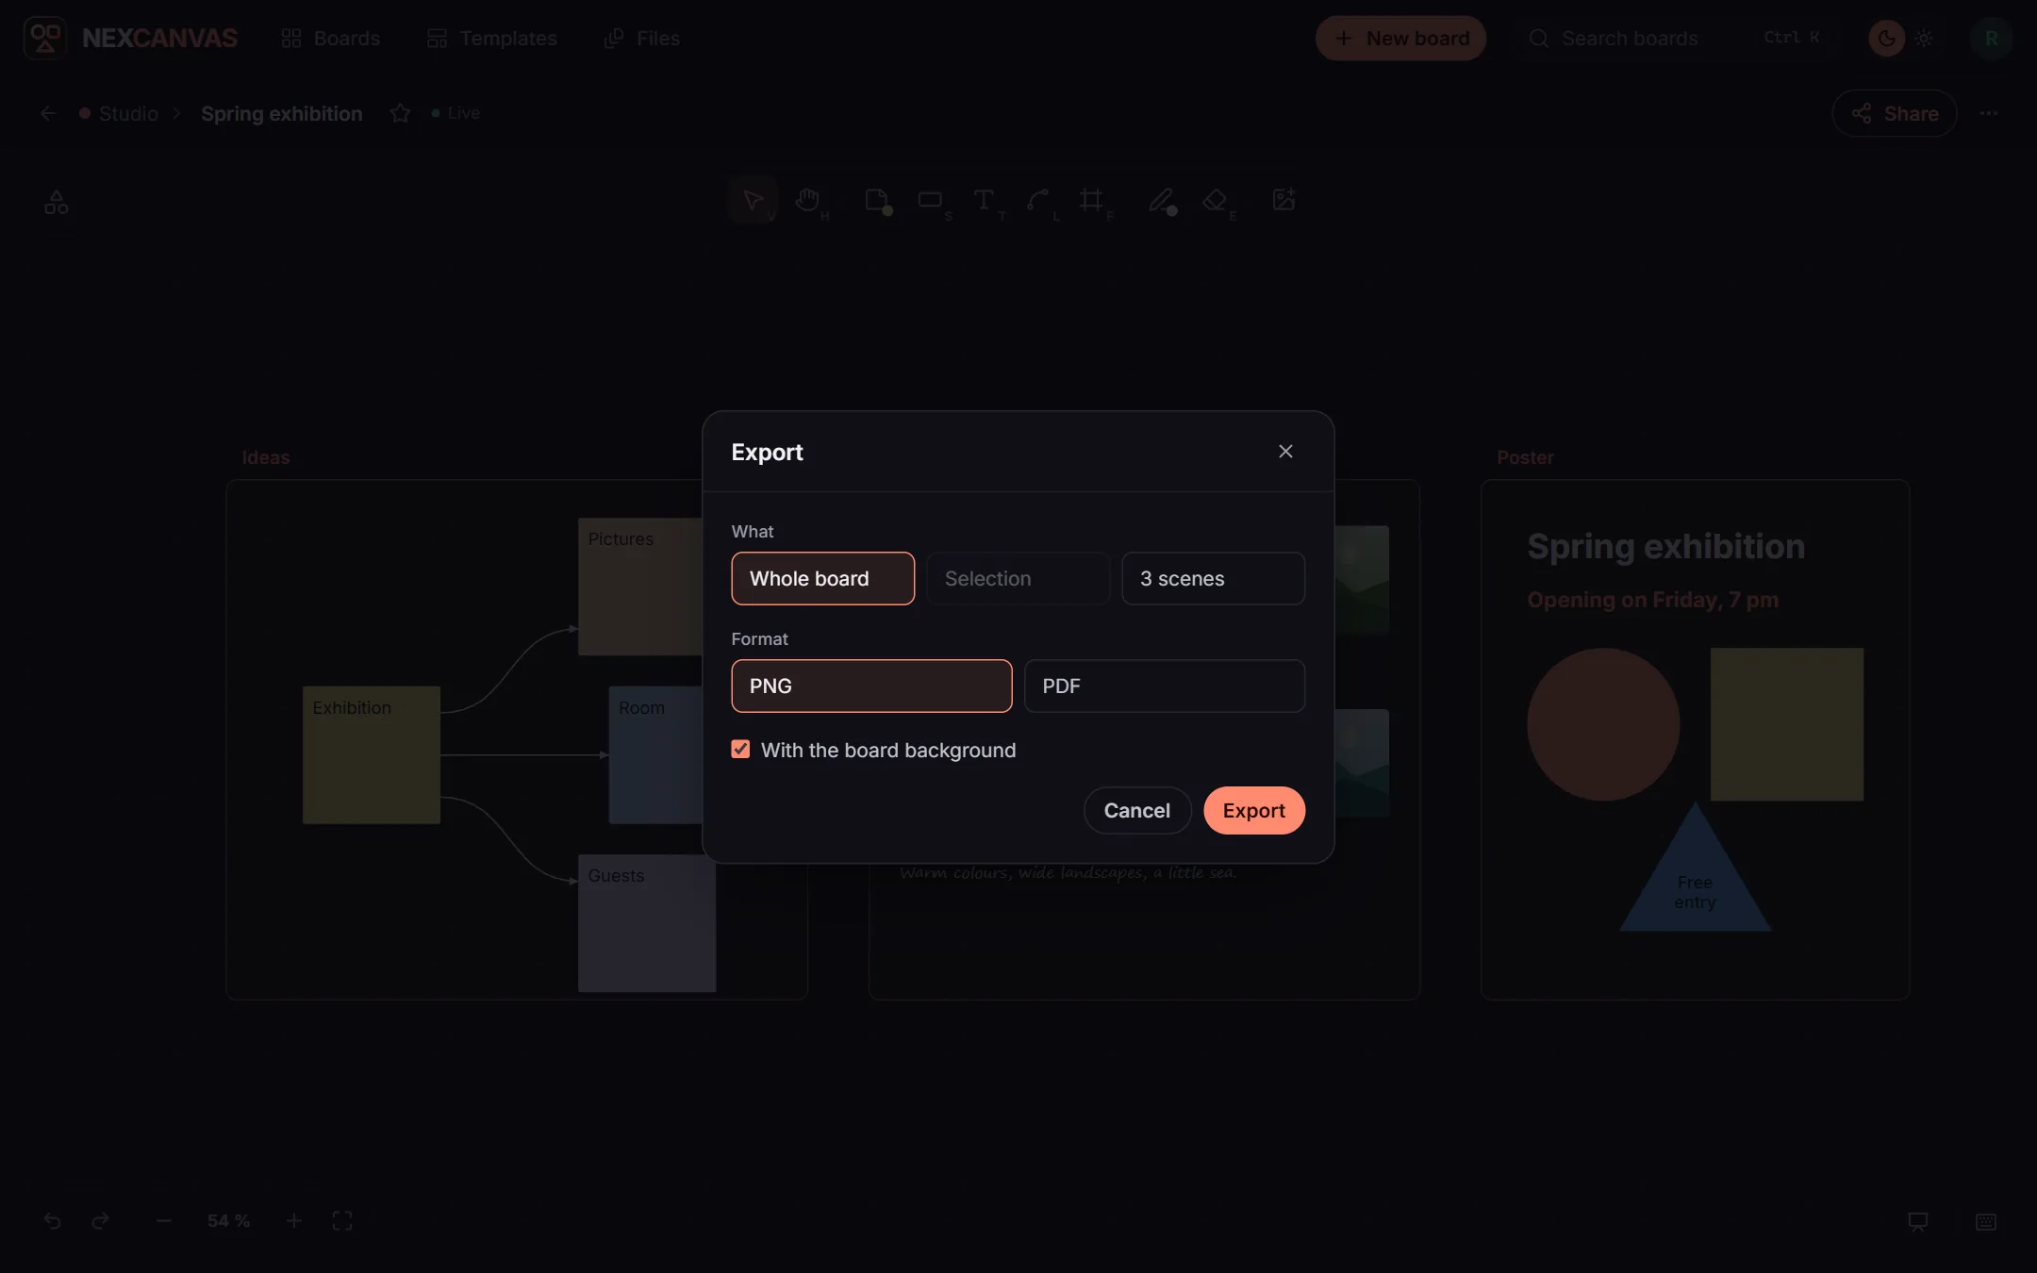This screenshot has width=2037, height=1273.
Task: Select the Shape rectangle tool
Action: (x=931, y=200)
